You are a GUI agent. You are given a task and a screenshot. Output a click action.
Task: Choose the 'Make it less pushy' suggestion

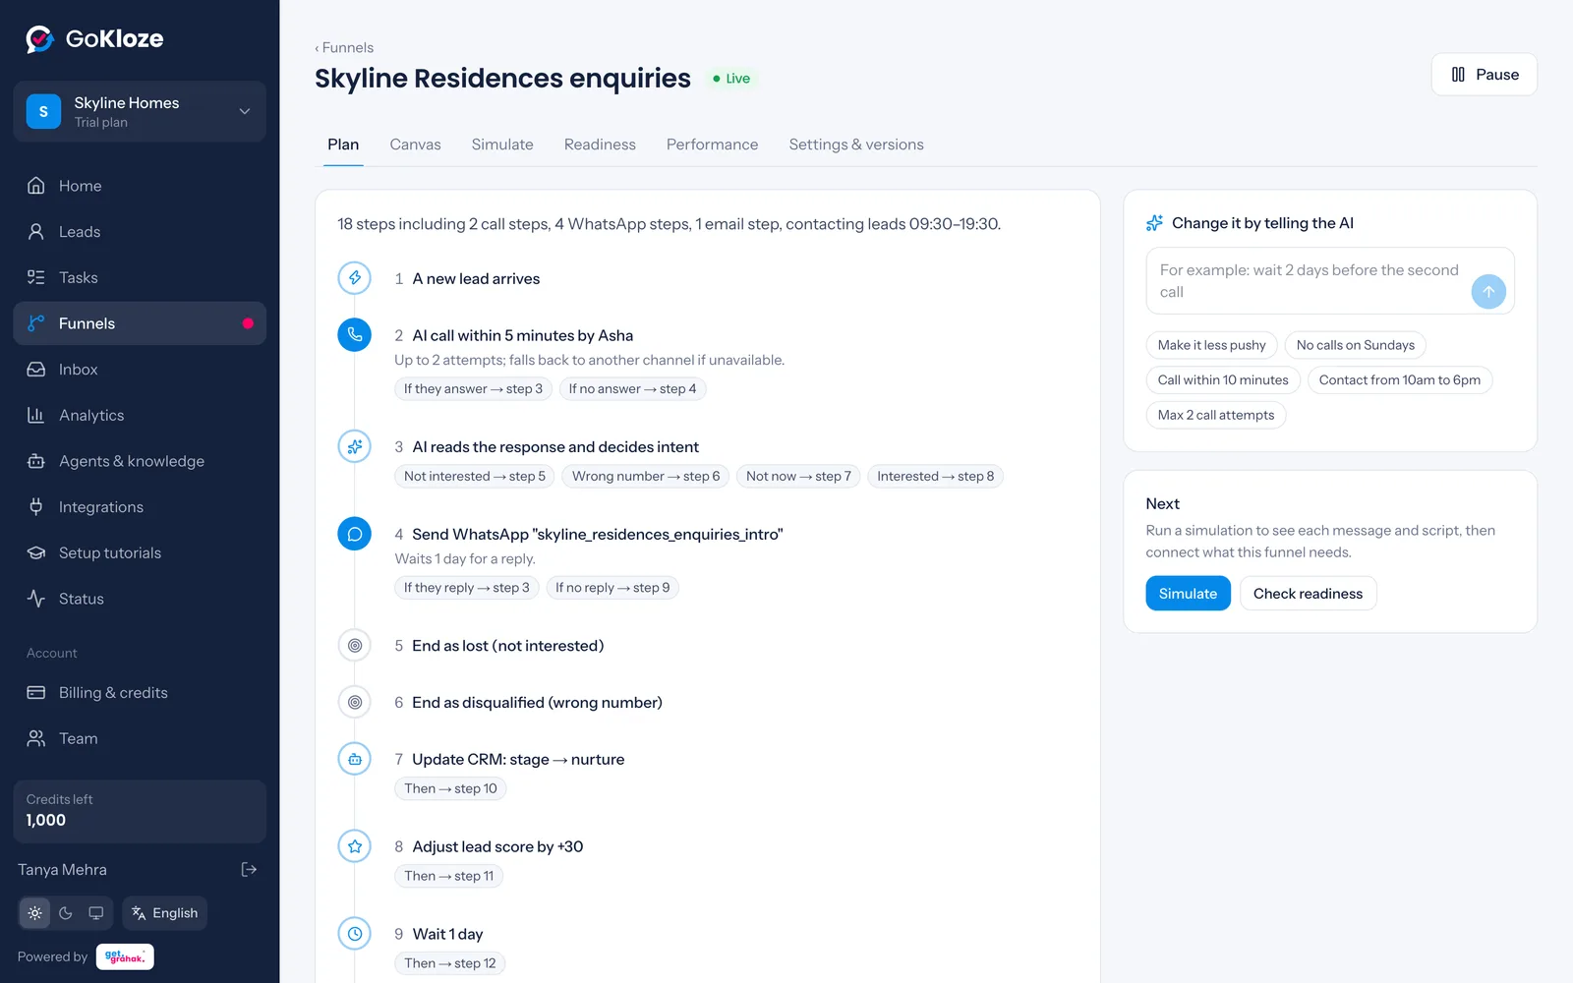click(x=1211, y=345)
